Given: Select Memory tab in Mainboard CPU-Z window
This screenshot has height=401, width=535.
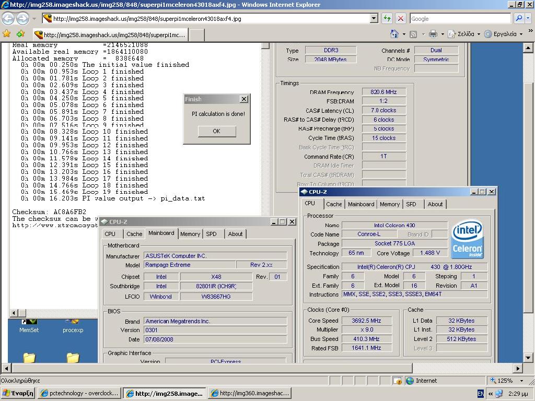Looking at the screenshot, I should (x=190, y=234).
